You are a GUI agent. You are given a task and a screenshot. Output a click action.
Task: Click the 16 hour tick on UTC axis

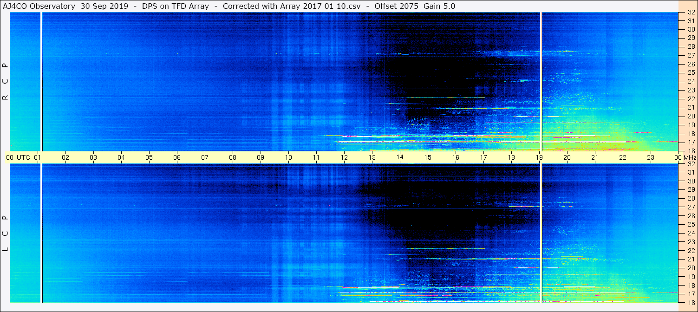tap(456, 157)
